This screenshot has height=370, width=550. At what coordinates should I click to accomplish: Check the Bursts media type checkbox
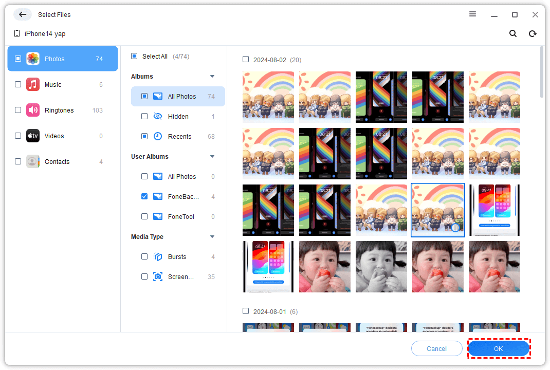(144, 256)
